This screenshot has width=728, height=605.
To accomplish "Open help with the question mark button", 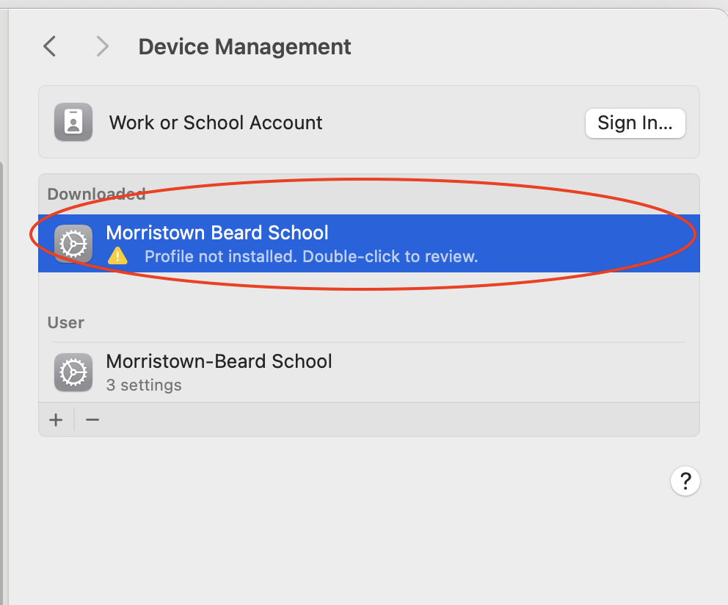I will click(685, 481).
